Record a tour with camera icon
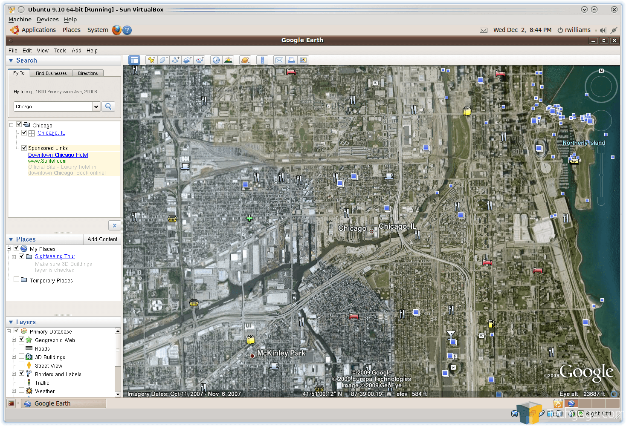Screen dimensions: 626x426 [x=200, y=60]
